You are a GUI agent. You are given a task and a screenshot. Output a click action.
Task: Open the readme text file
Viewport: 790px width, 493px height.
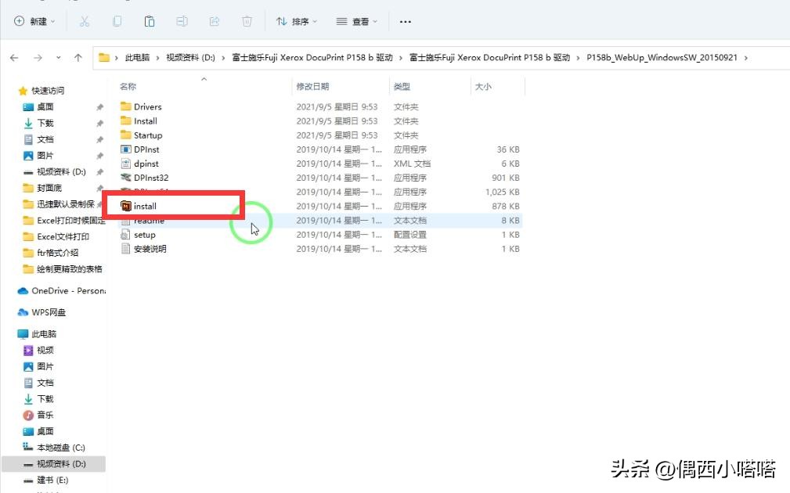pyautogui.click(x=147, y=220)
